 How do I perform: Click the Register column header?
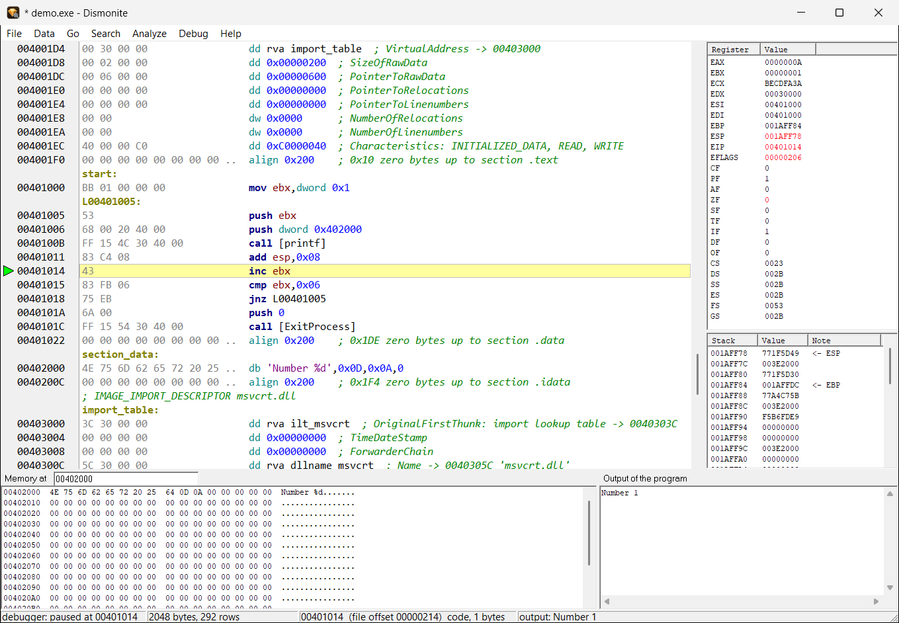point(734,50)
